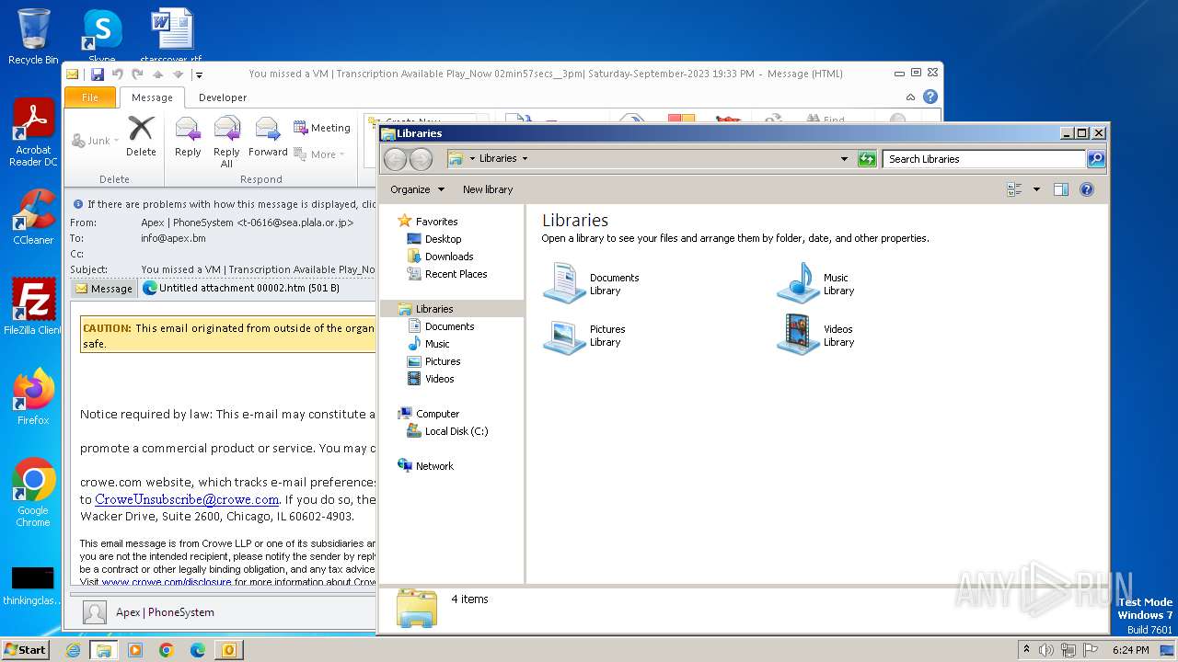
Task: Open Internet Explorer from taskbar
Action: pos(74,650)
